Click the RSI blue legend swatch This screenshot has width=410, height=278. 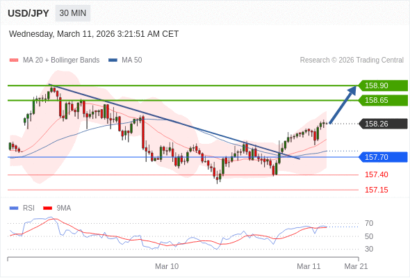[x=14, y=208]
